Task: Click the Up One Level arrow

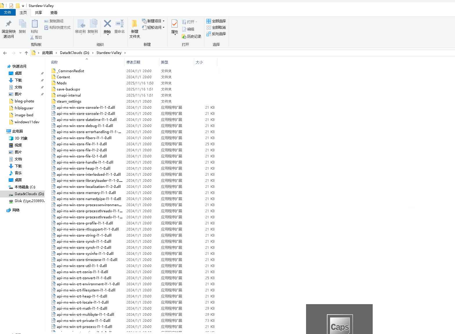Action: [26, 53]
